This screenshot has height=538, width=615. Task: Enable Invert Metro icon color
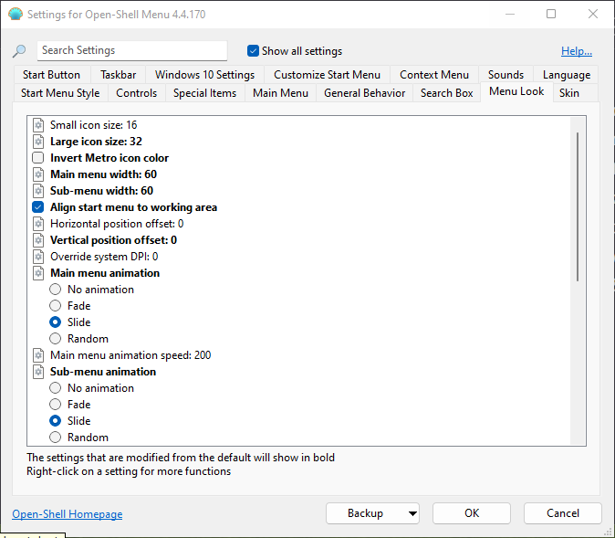38,158
